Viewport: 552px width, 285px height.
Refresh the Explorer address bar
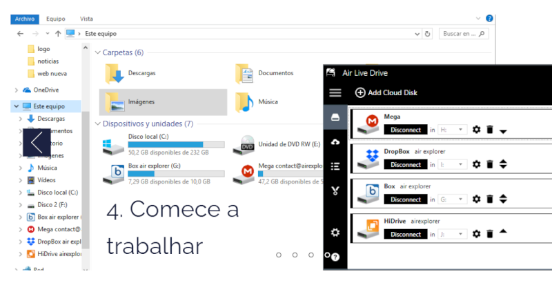427,34
